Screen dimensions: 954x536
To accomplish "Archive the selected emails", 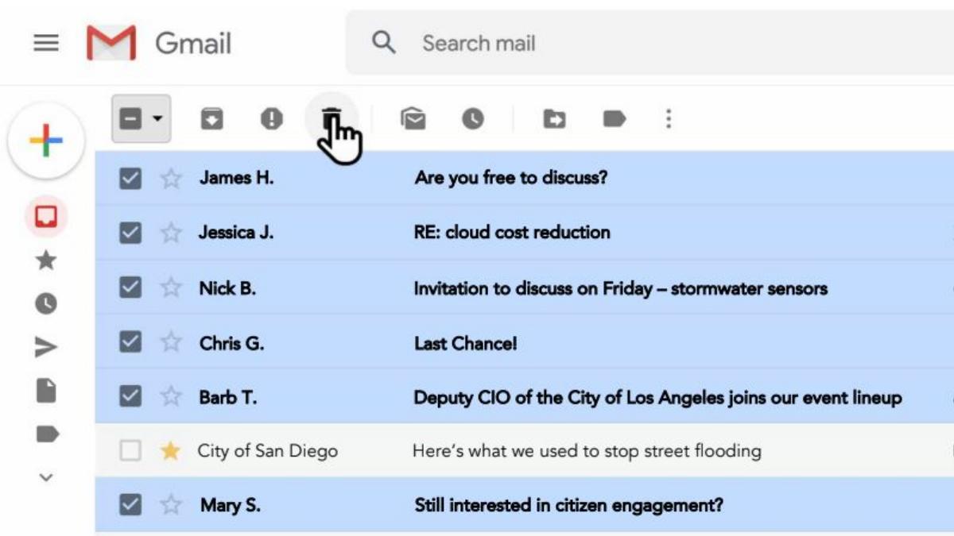I will [x=211, y=119].
